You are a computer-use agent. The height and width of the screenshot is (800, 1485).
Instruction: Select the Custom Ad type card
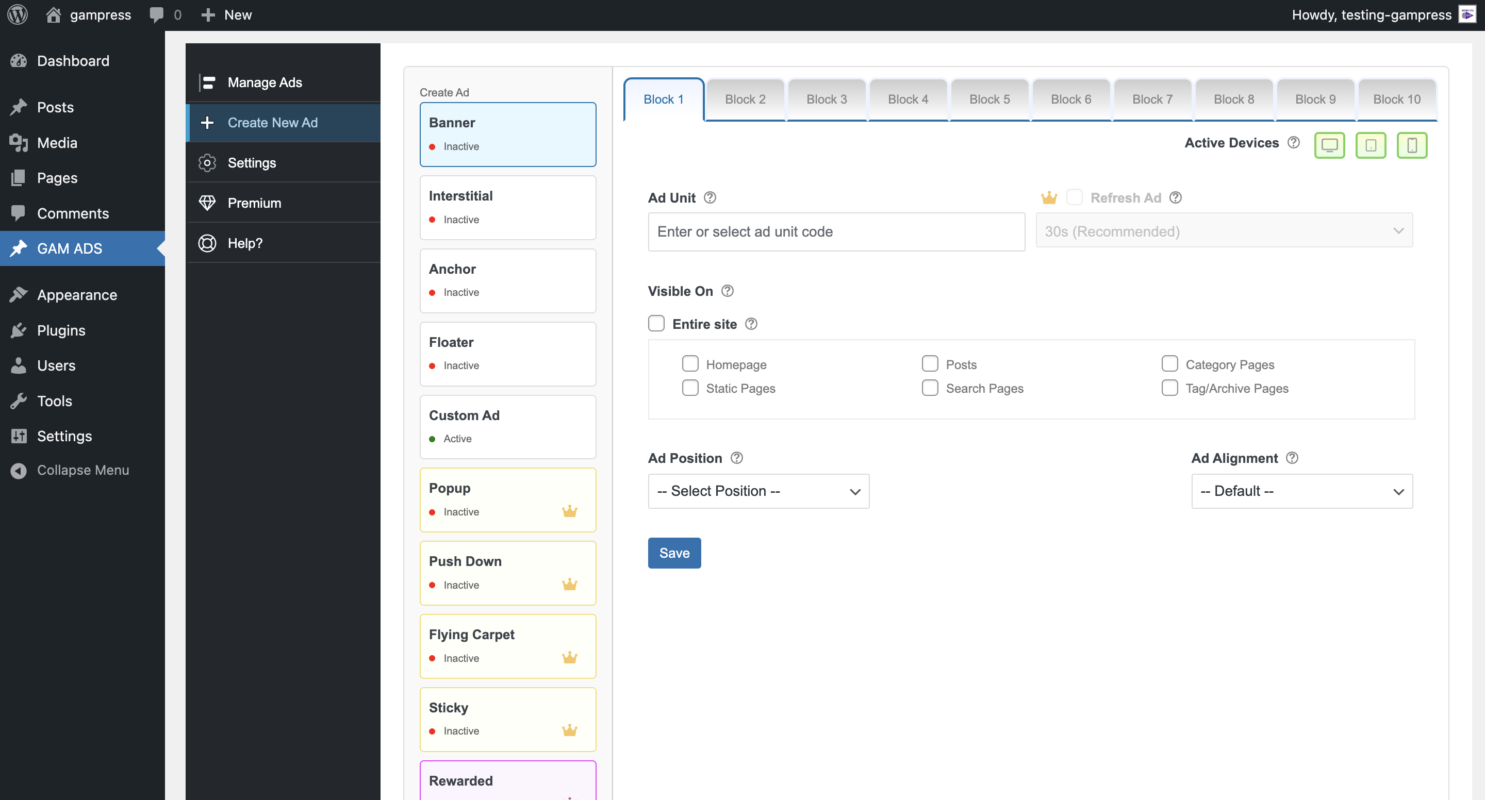[x=508, y=426]
